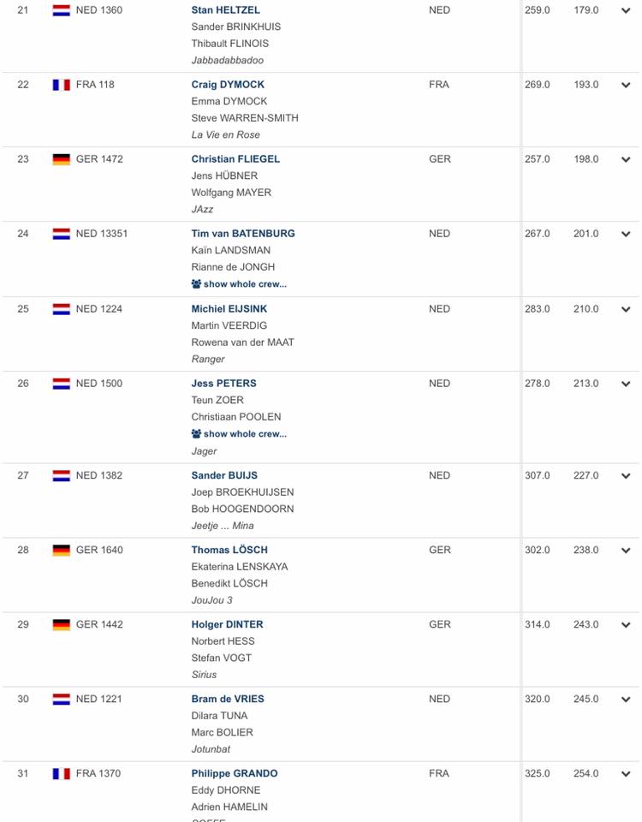Open Tim van BATENBURG profile link
The width and height of the screenshot is (642, 822).
(x=243, y=233)
